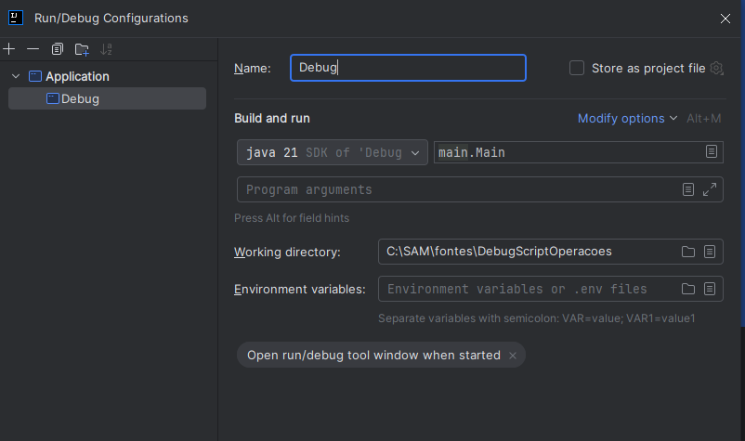The width and height of the screenshot is (745, 441).
Task: Enable Store as project file checkbox
Action: click(x=577, y=68)
